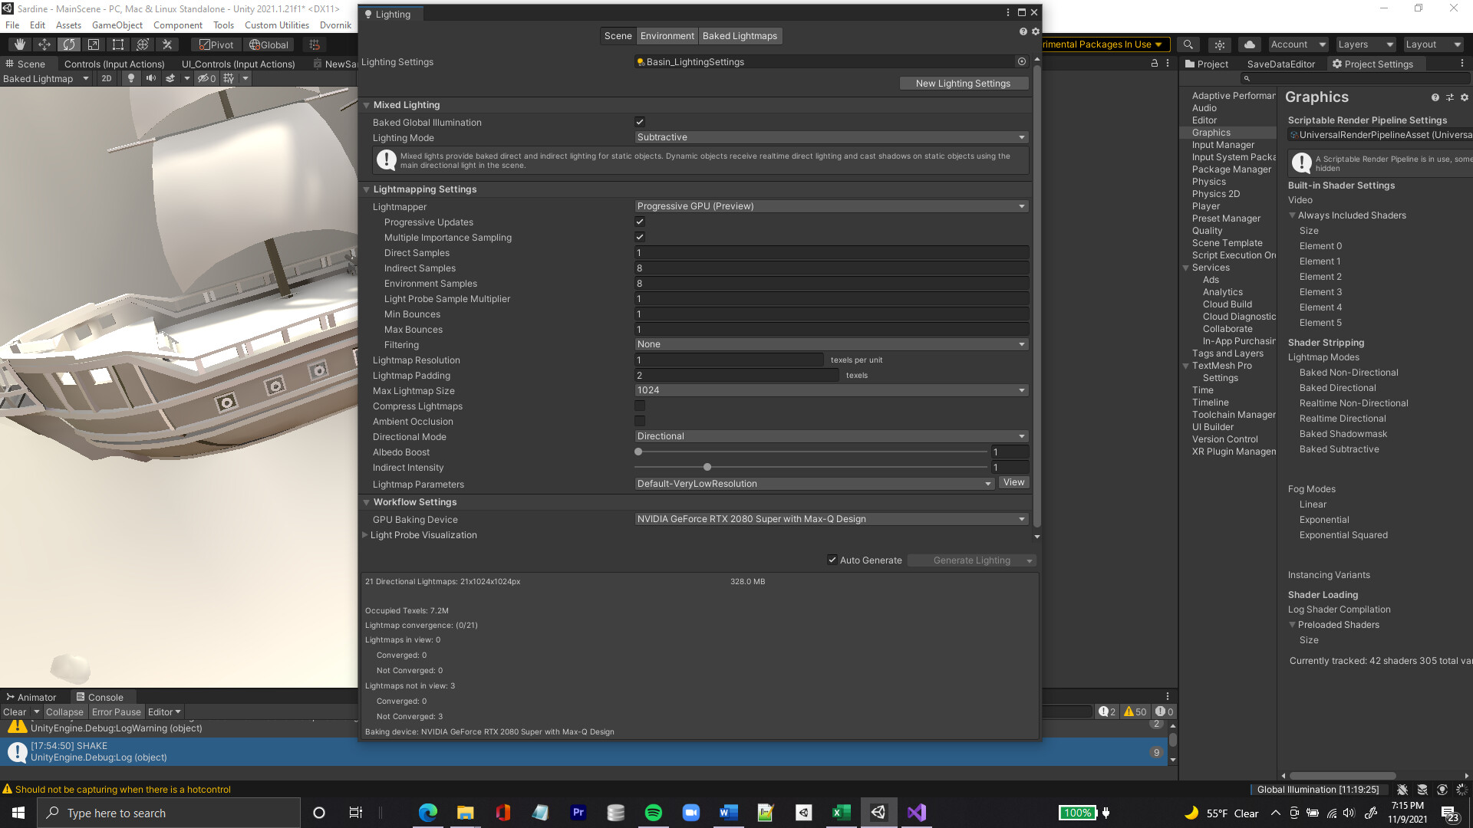Viewport: 1473px width, 828px height.
Task: Toggle the Progressive Updates checkbox
Action: [640, 222]
